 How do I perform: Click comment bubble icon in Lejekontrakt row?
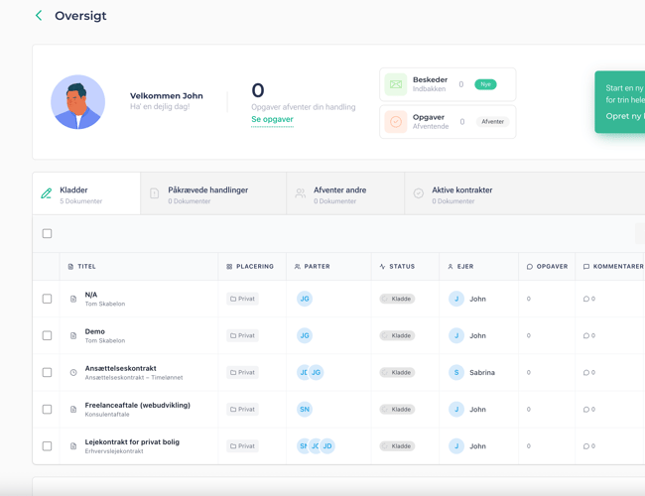click(586, 445)
